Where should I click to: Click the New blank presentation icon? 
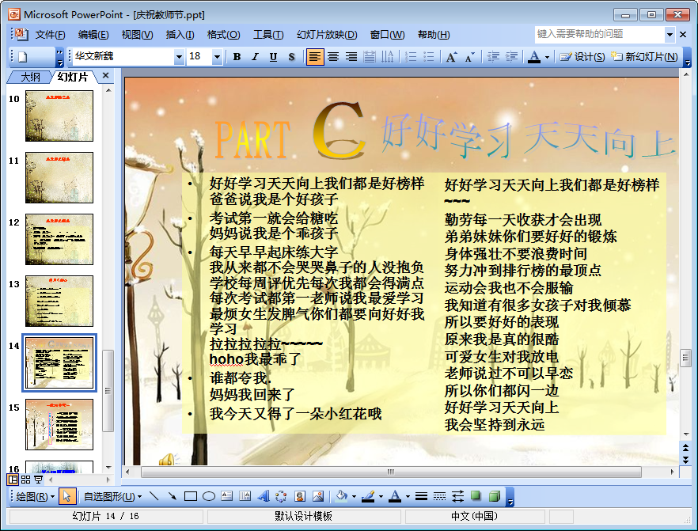23,57
